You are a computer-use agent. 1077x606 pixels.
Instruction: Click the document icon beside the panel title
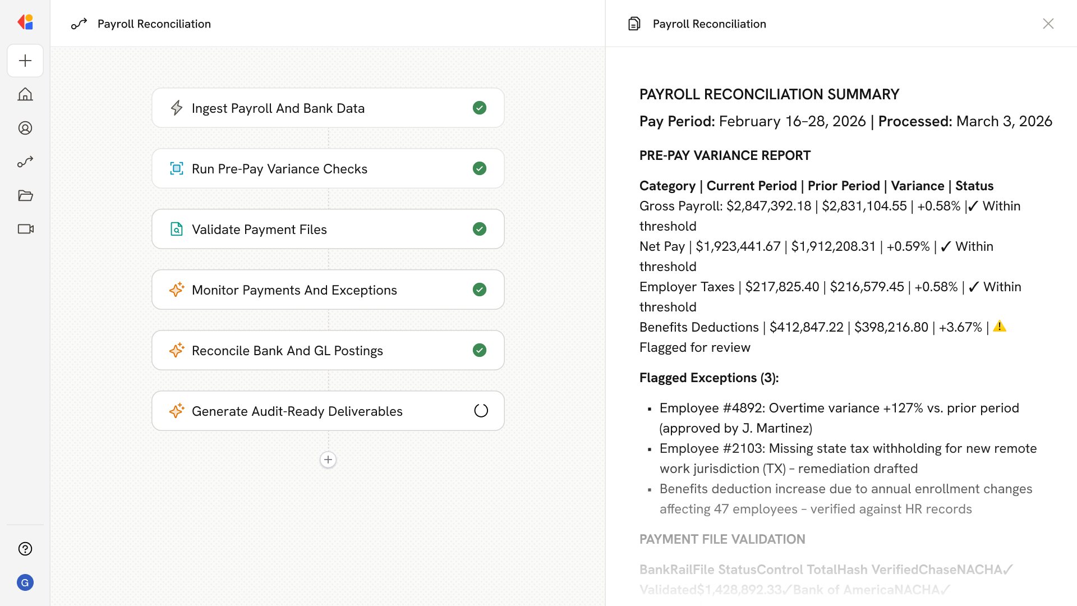[x=634, y=24]
